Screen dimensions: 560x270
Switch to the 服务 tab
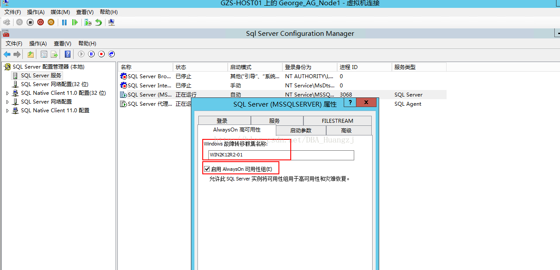tap(277, 121)
